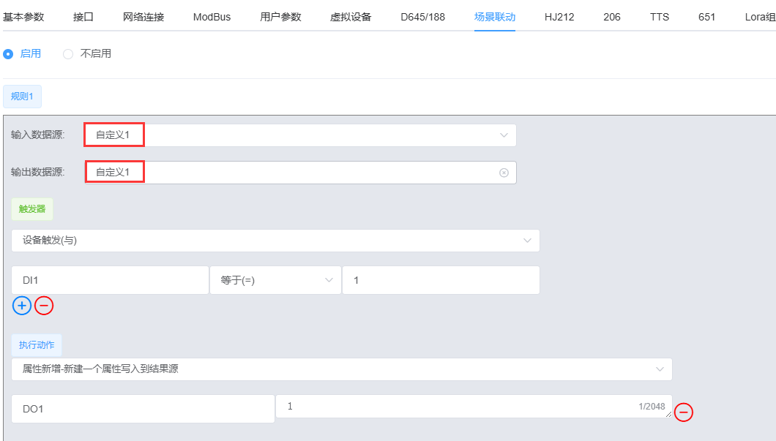Click the 触发器 label tag
The height and width of the screenshot is (441, 776).
pyautogui.click(x=32, y=209)
